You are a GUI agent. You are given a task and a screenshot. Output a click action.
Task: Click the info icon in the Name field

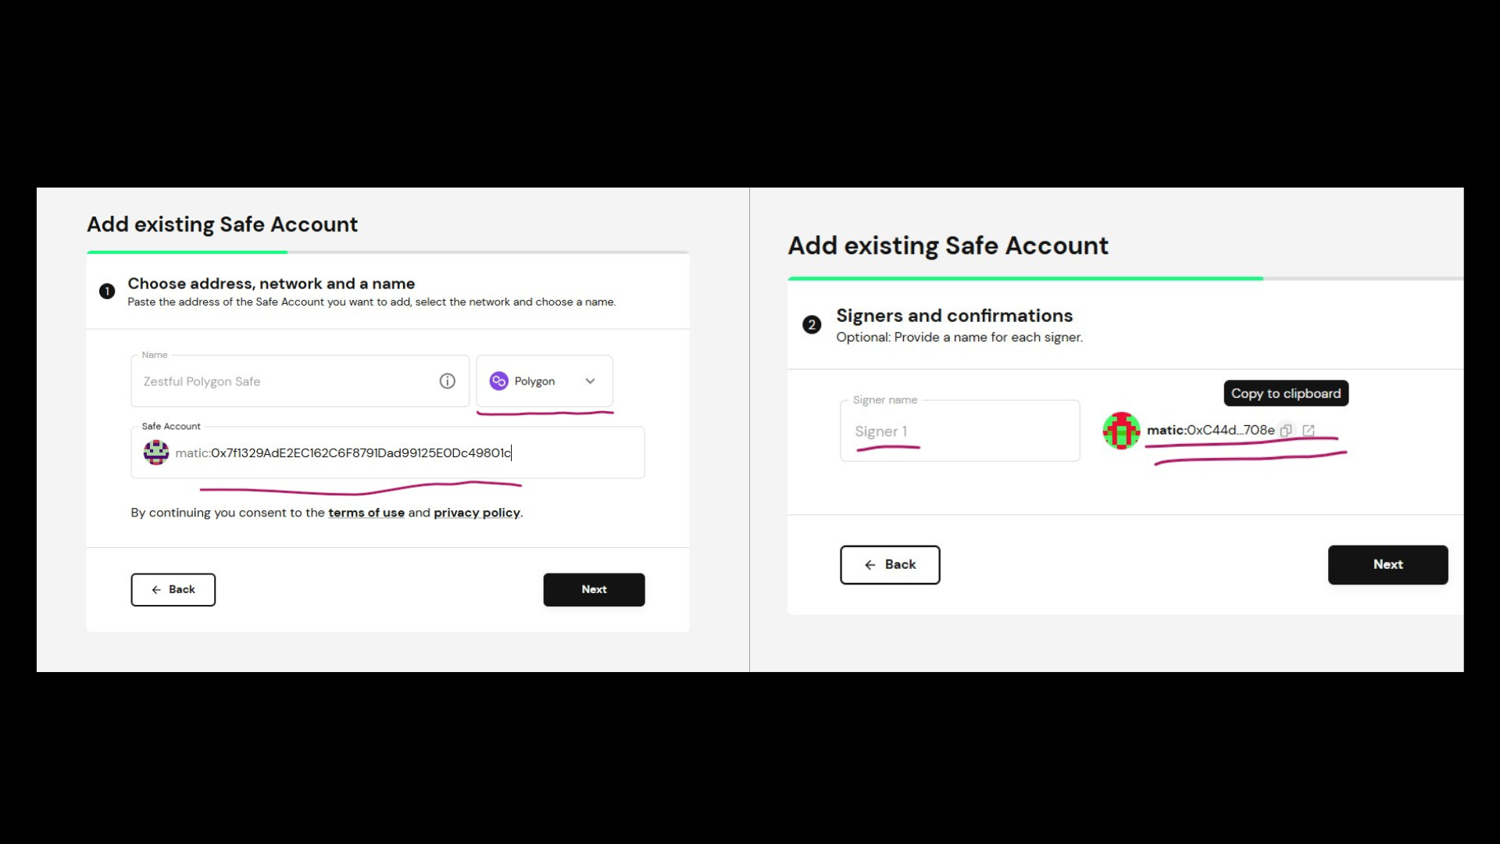pyautogui.click(x=447, y=381)
